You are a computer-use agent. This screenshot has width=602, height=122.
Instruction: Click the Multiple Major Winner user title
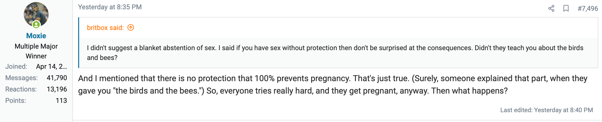pos(36,51)
